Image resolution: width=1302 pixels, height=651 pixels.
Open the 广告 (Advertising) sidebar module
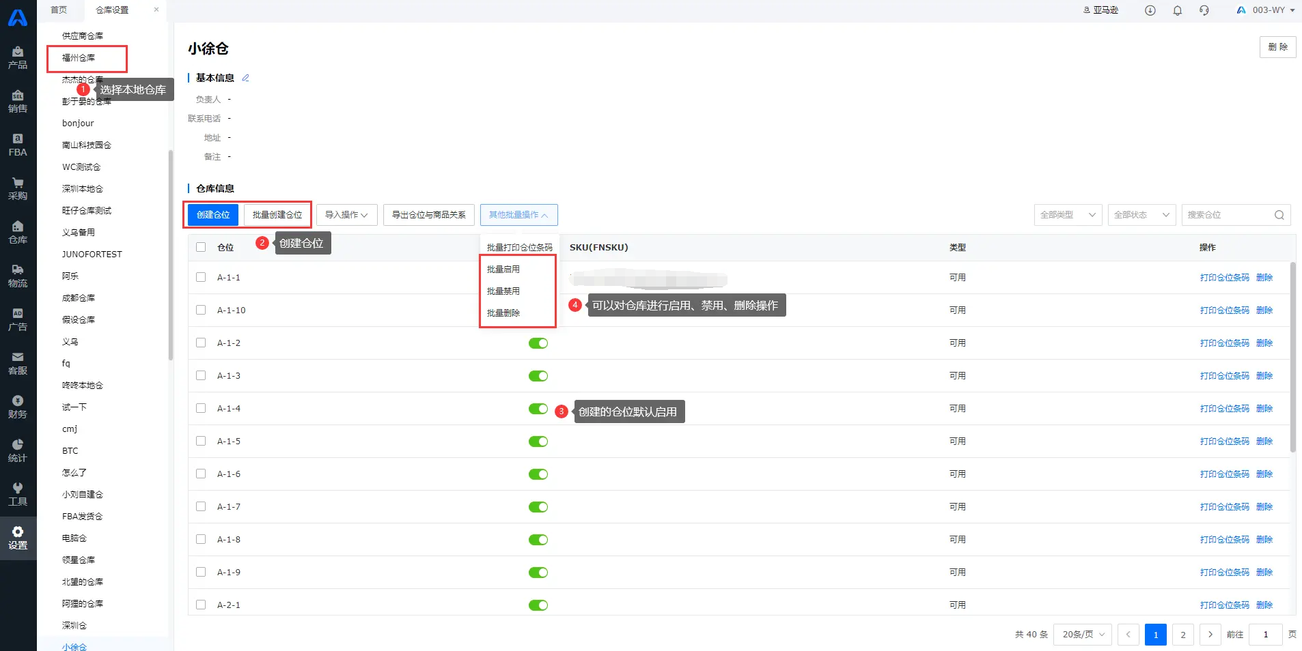tap(18, 319)
